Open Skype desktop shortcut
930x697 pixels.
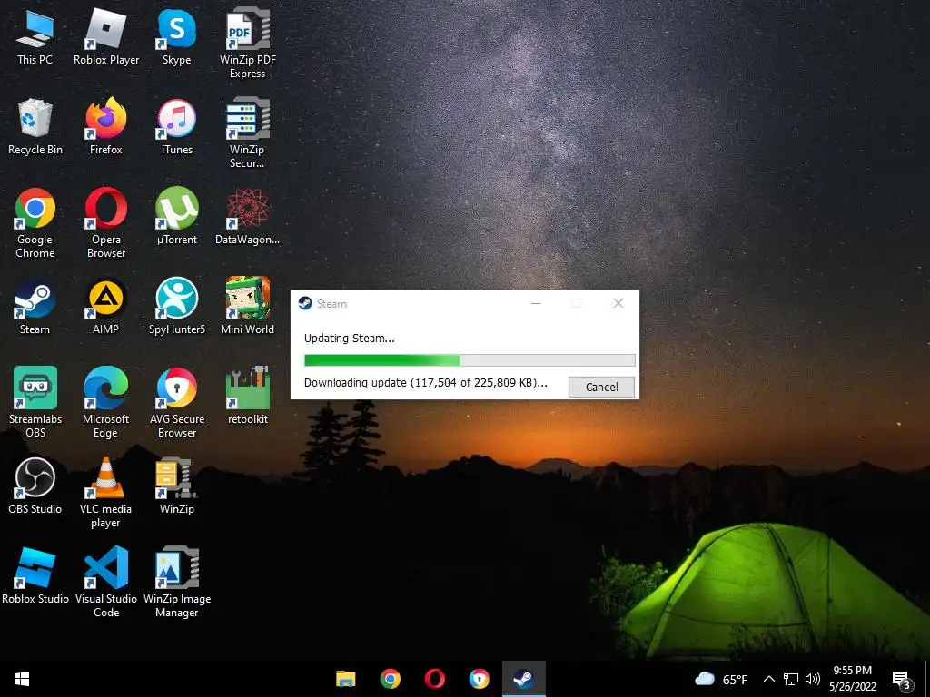[x=177, y=36]
